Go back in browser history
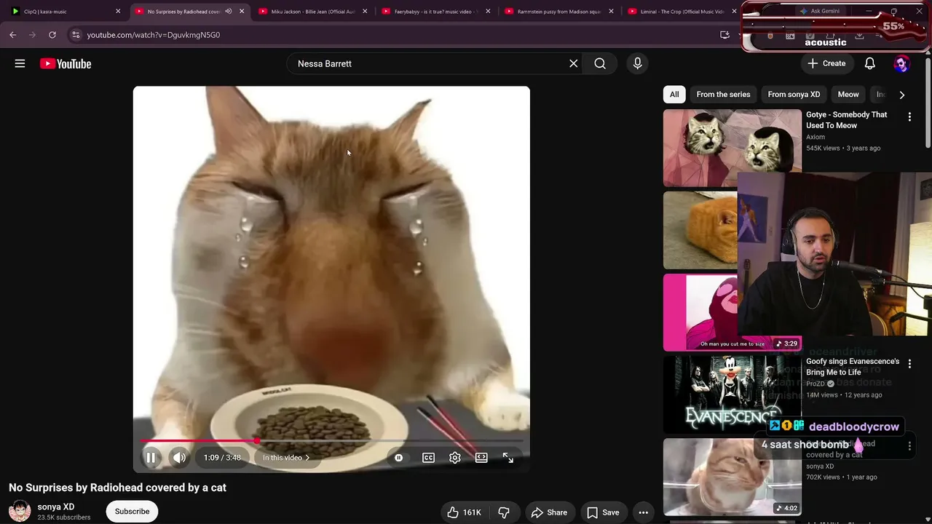 (x=13, y=35)
